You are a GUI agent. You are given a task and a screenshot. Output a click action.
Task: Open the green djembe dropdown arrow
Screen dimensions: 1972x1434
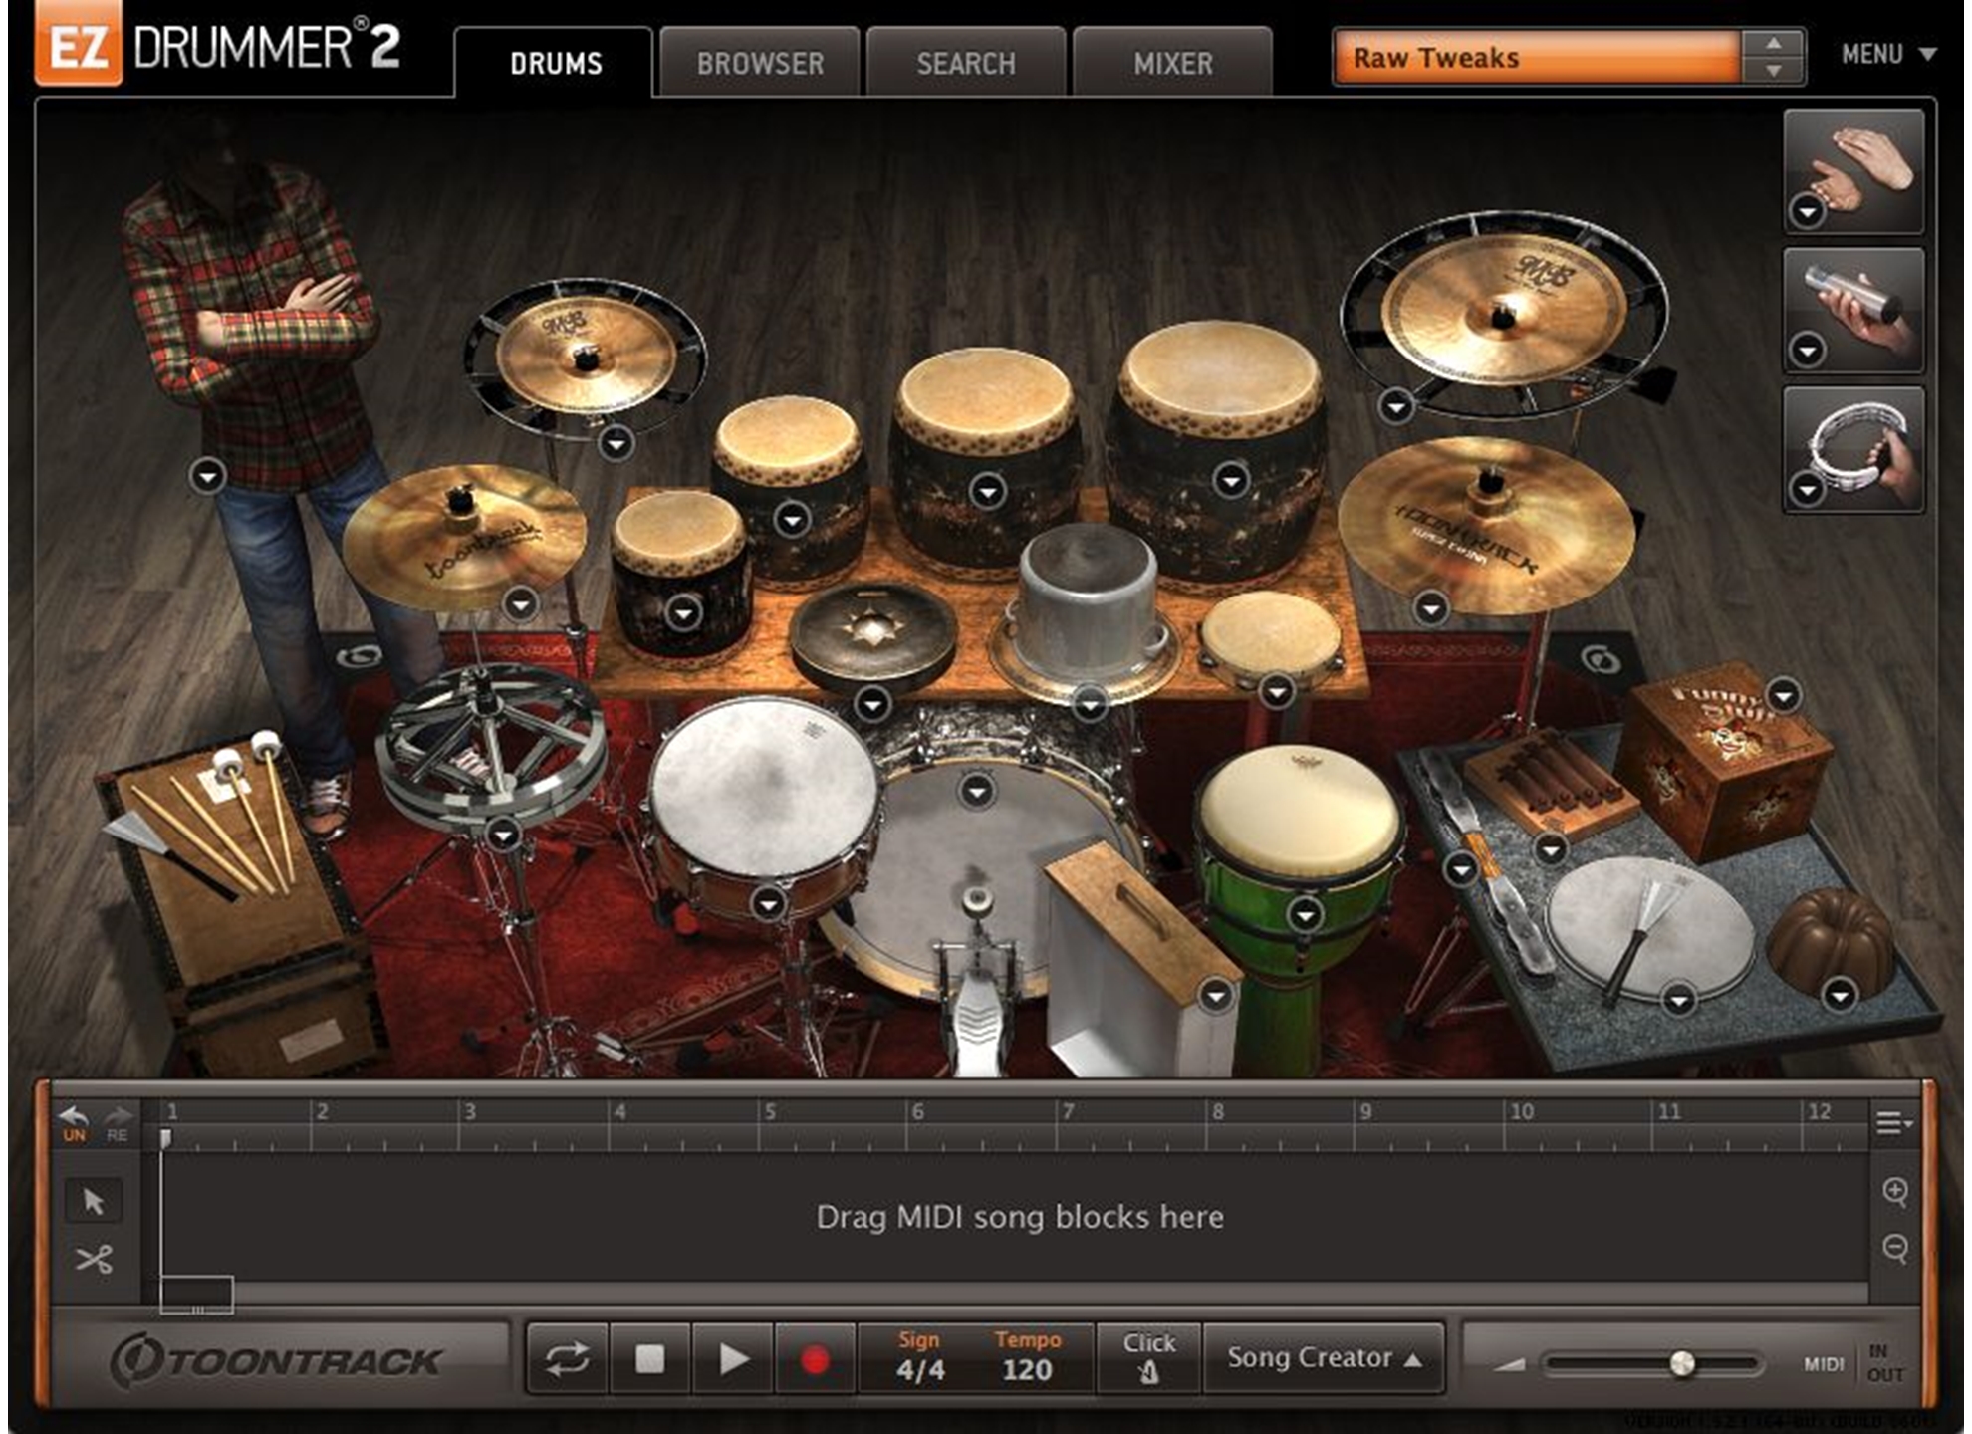tap(1305, 913)
